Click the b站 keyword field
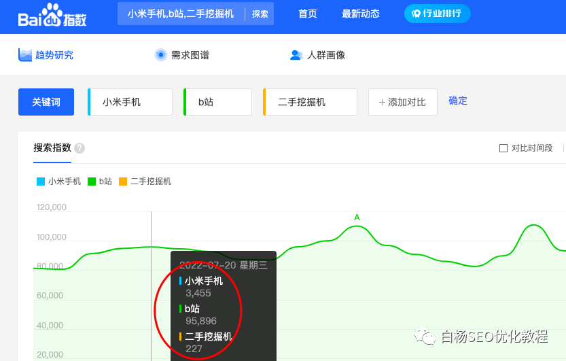The image size is (566, 361). [218, 102]
